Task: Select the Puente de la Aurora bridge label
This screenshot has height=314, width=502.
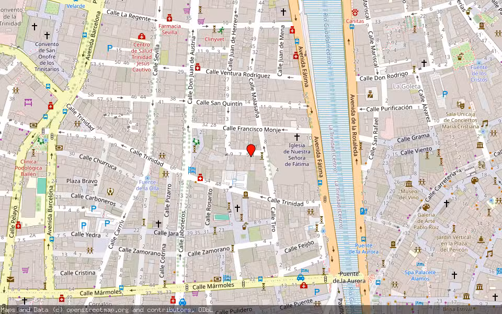Action: click(x=349, y=277)
